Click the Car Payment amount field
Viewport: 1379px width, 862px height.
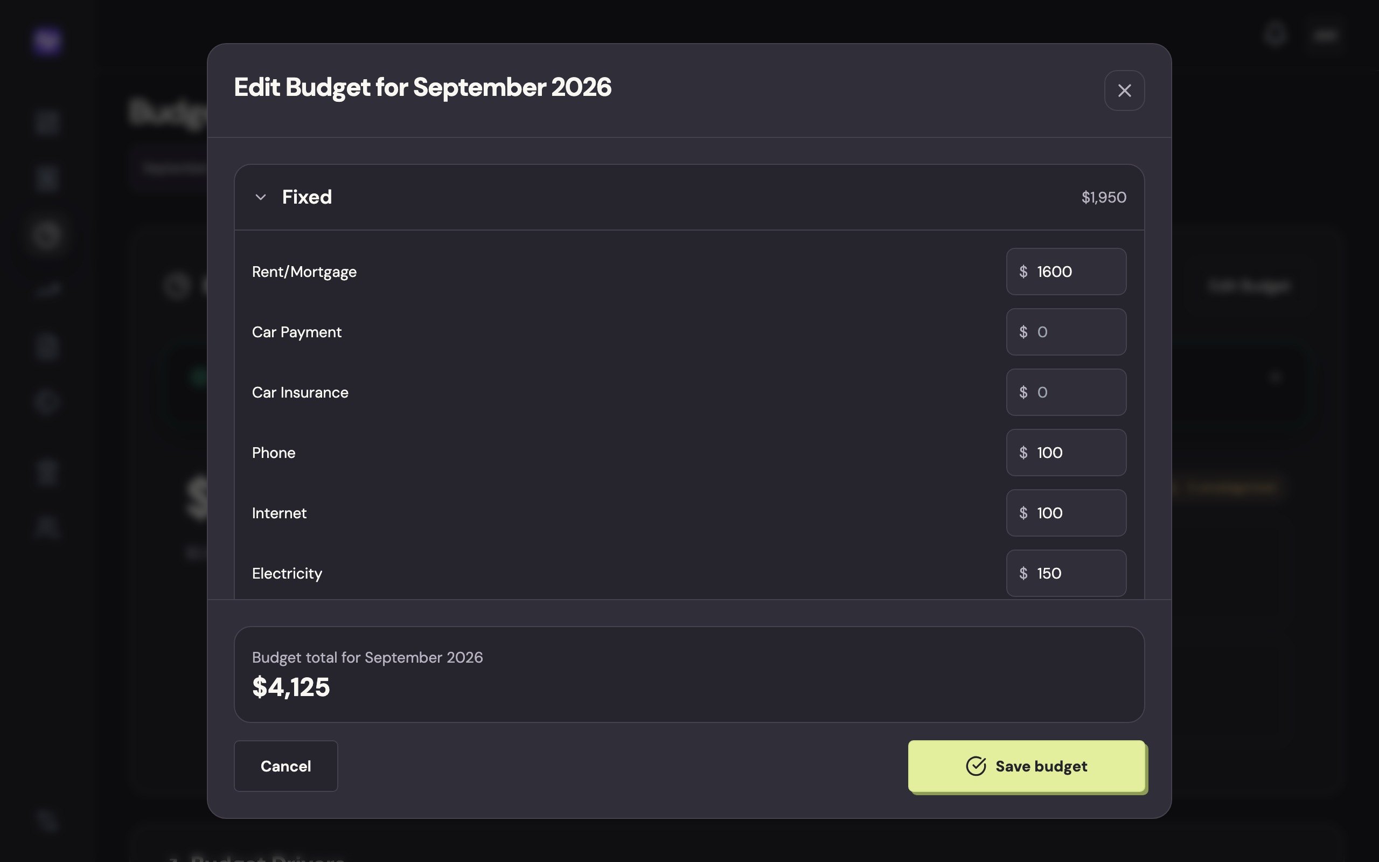(1065, 332)
